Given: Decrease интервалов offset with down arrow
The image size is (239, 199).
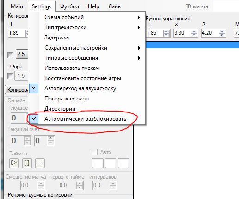Looking at the screenshot, I should pyautogui.click(x=113, y=187).
